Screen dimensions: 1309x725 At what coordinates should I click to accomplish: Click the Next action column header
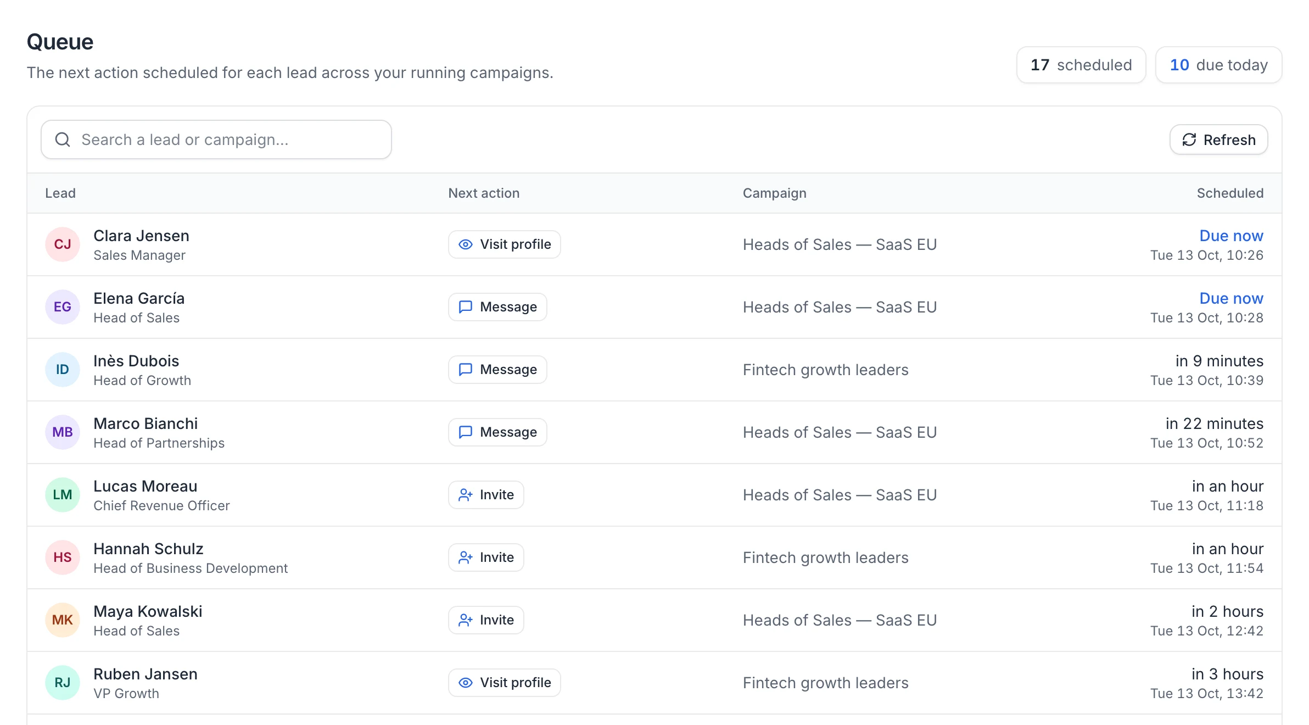pyautogui.click(x=484, y=193)
